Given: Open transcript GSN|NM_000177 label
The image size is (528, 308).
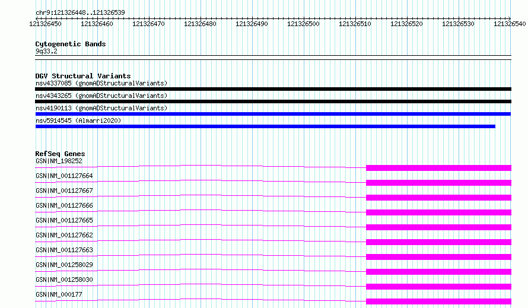Looking at the screenshot, I should pos(59,294).
